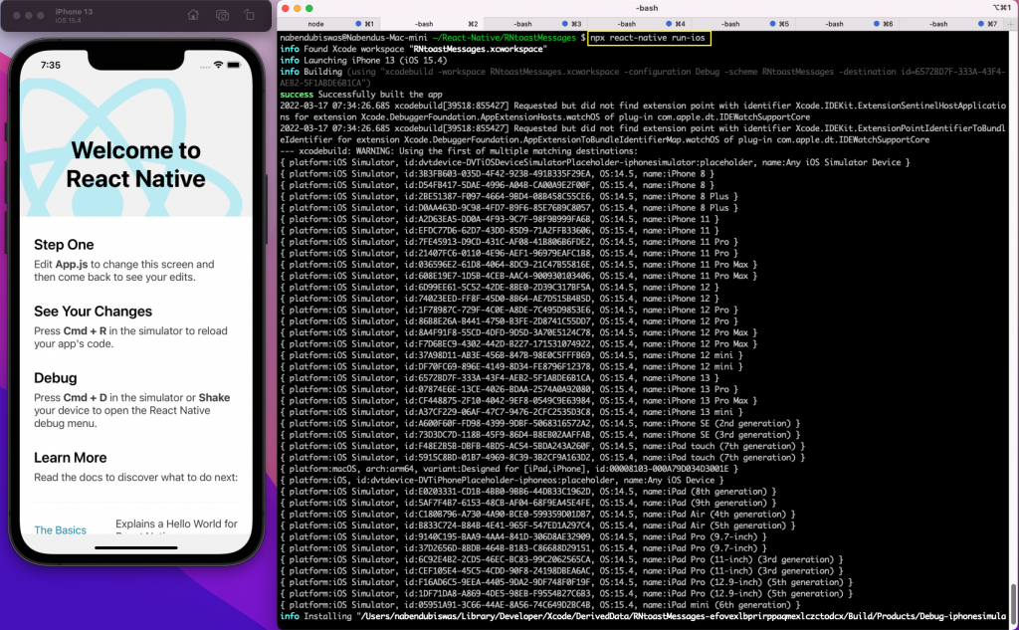Switch to the -bash tab ⌘6

coord(847,24)
